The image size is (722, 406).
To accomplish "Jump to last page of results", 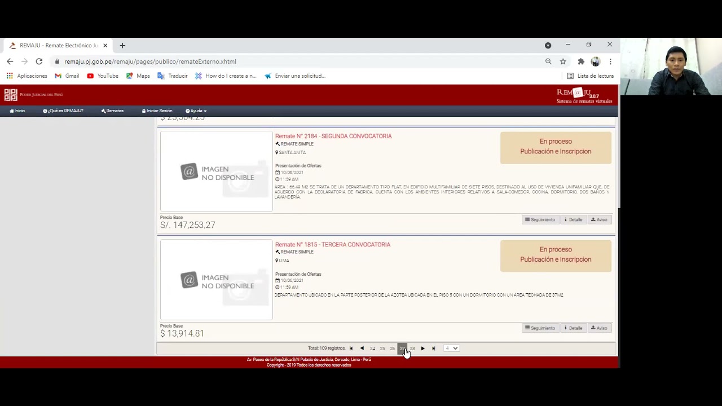I will (434, 348).
